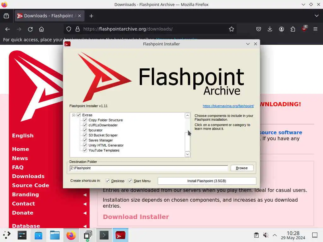This screenshot has height=242, width=323.
Task: Toggle the Extras category checkbox
Action: [79, 115]
